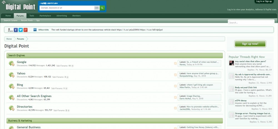Screen dimensions: 278x129
Task: Click avatar beside 'Strange error' thread
Action: pyautogui.click(x=232, y=115)
